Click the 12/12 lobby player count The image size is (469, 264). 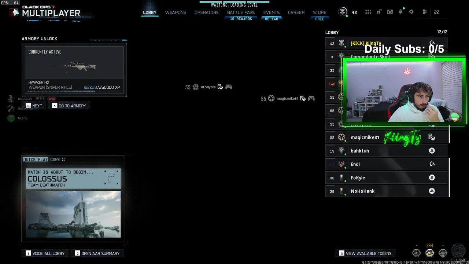point(442,32)
